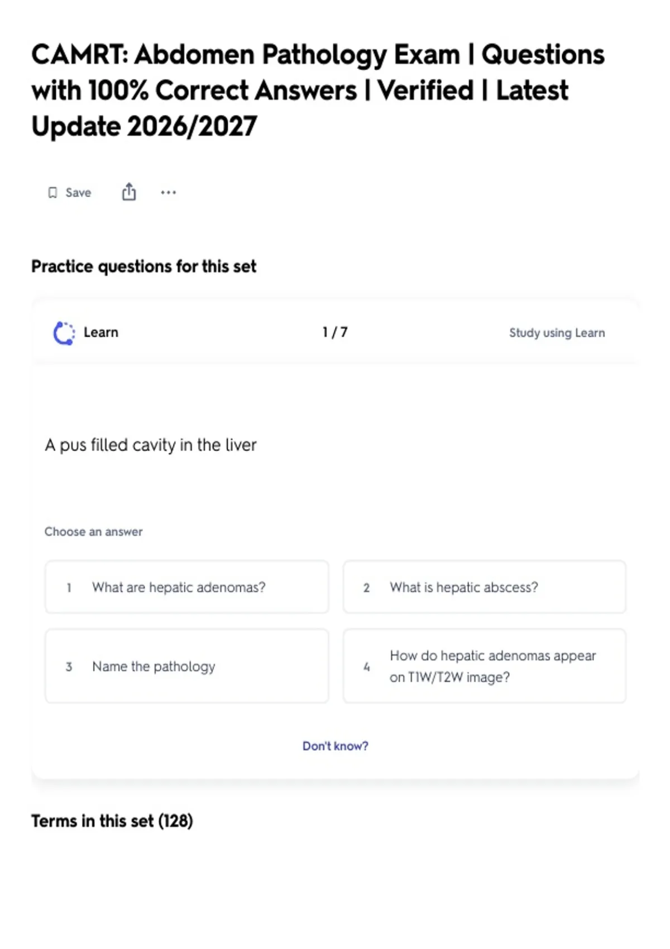Click the CAMRT Abdomen Pathology Exam title
The image size is (670, 949).
click(x=318, y=90)
